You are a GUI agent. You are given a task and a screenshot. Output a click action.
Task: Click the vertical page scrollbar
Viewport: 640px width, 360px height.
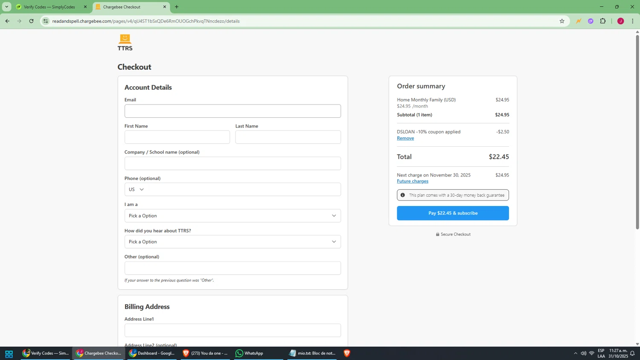pos(637,132)
